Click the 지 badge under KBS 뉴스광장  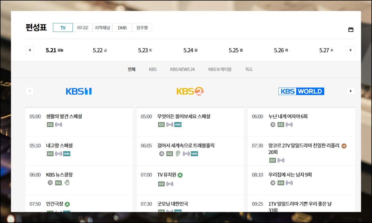(50, 183)
